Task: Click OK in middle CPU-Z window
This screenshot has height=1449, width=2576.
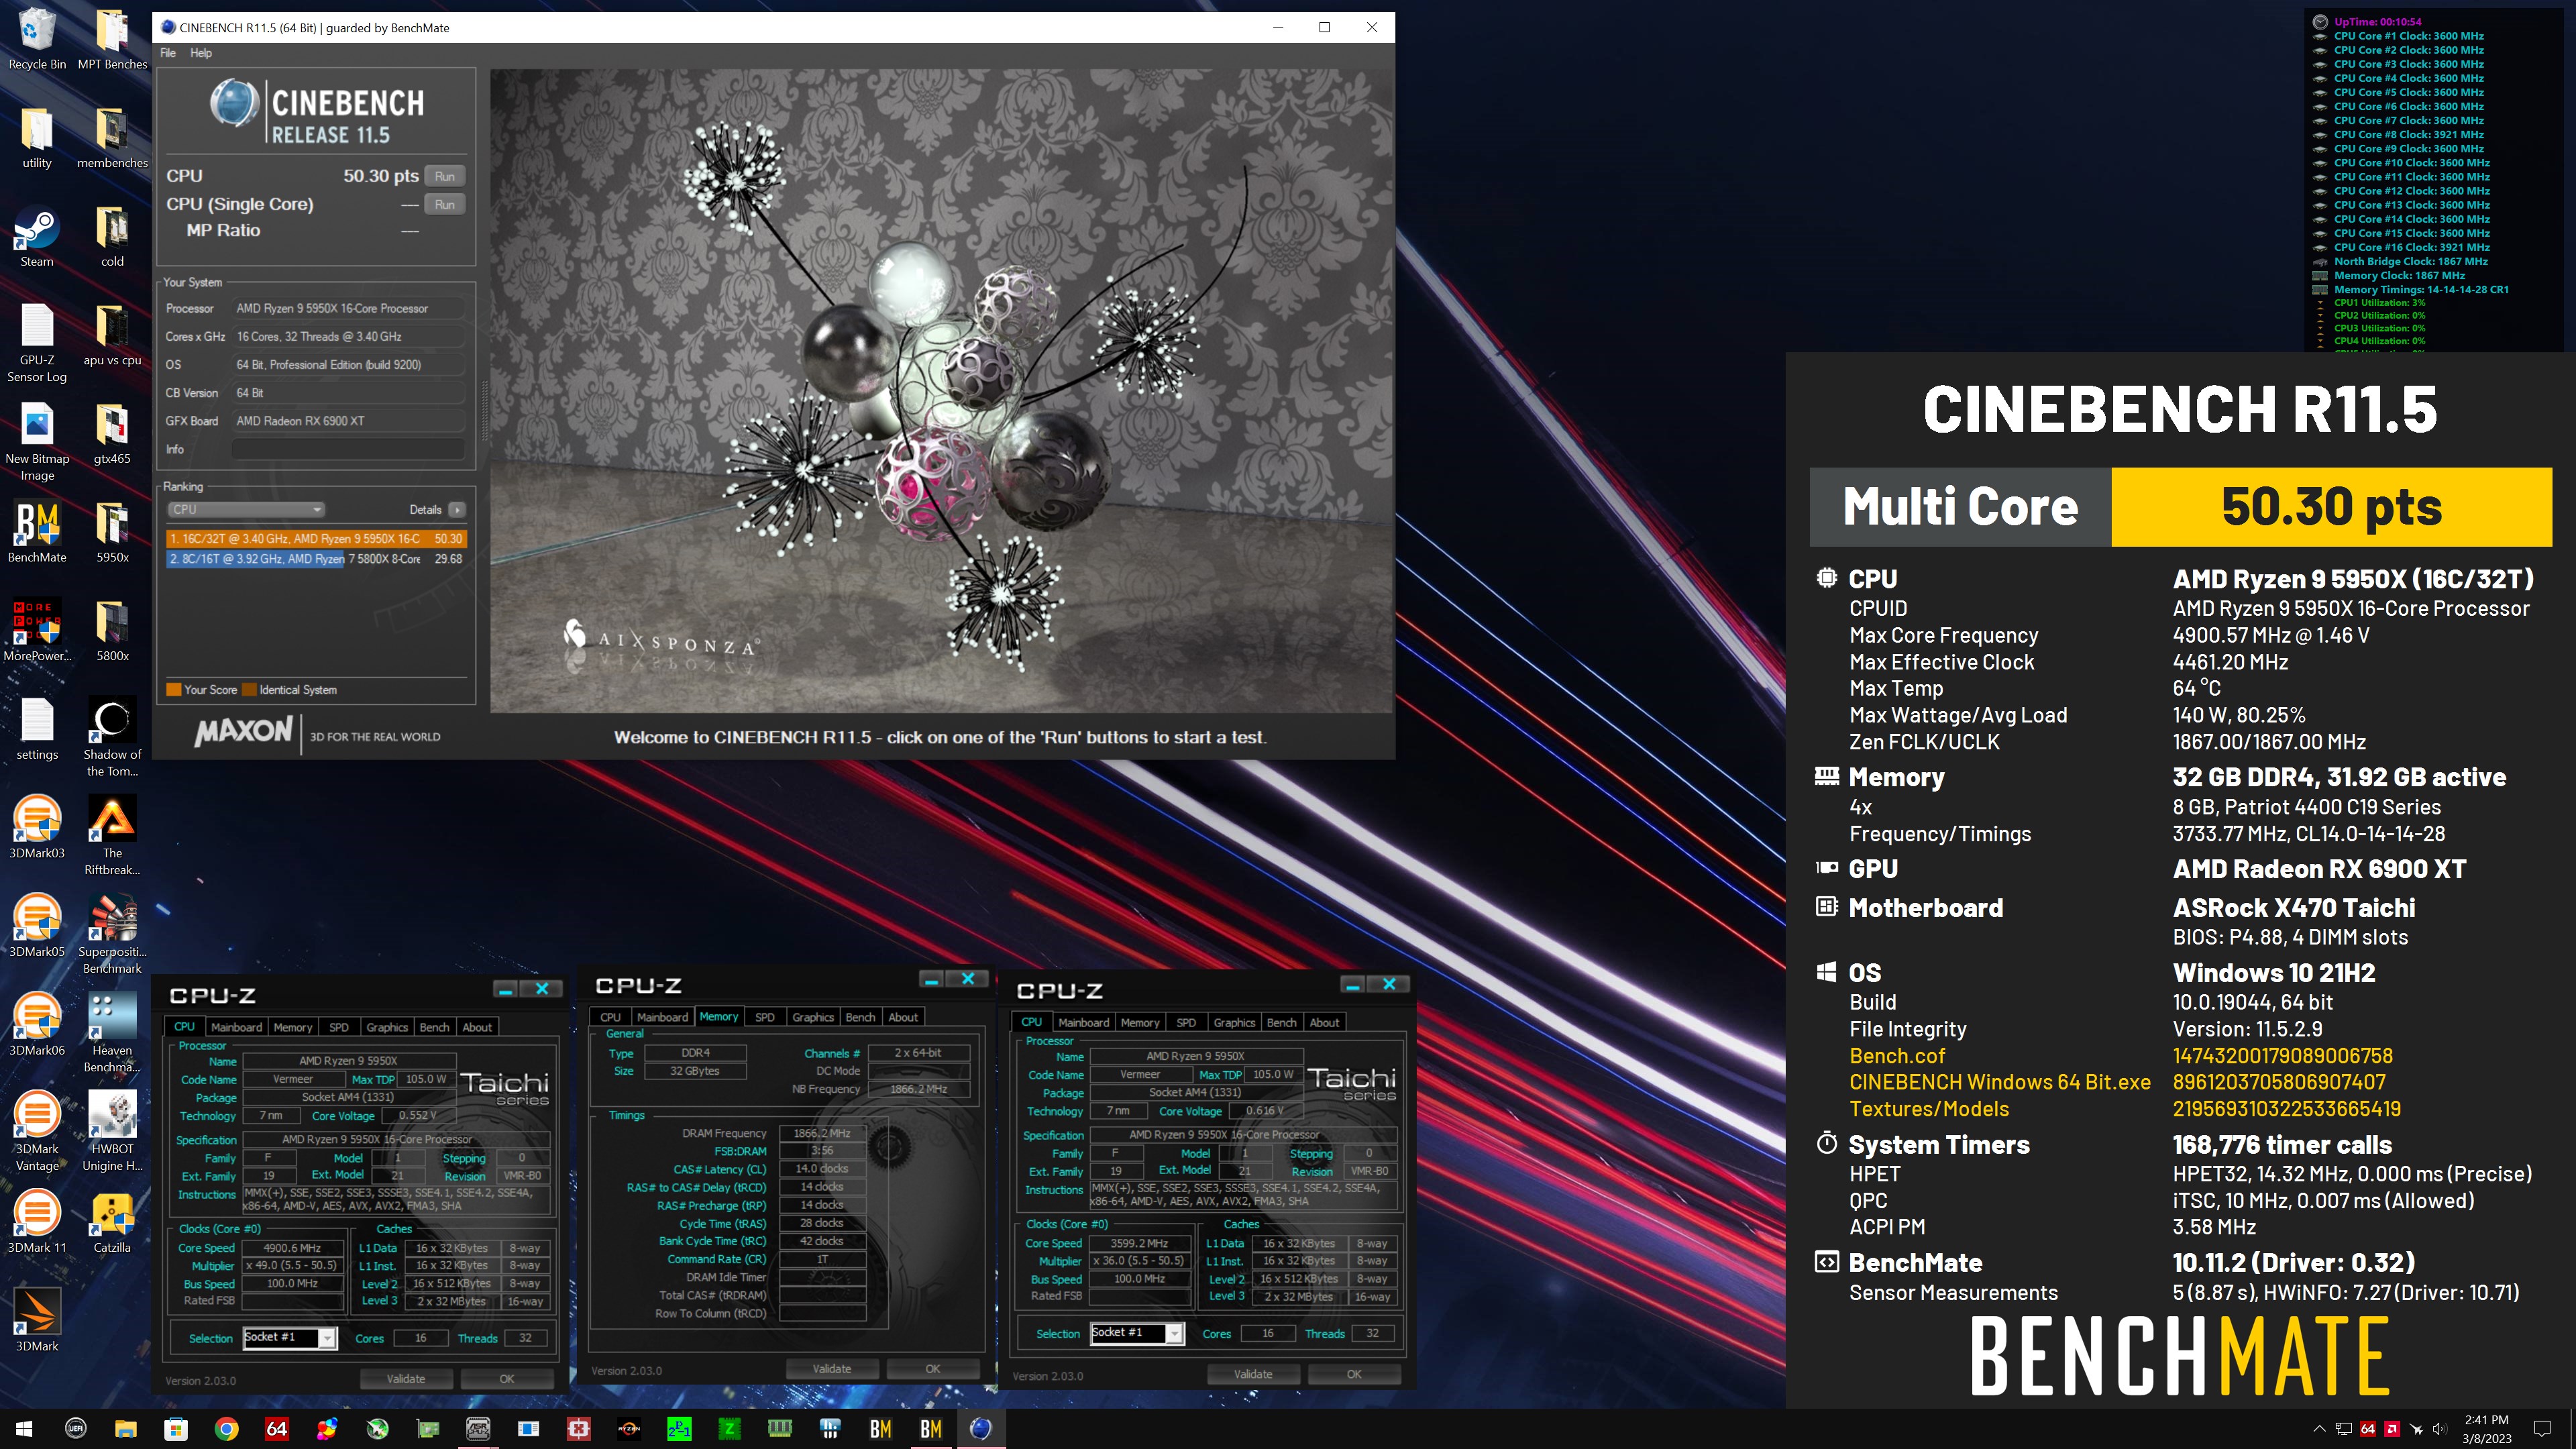Action: [933, 1369]
